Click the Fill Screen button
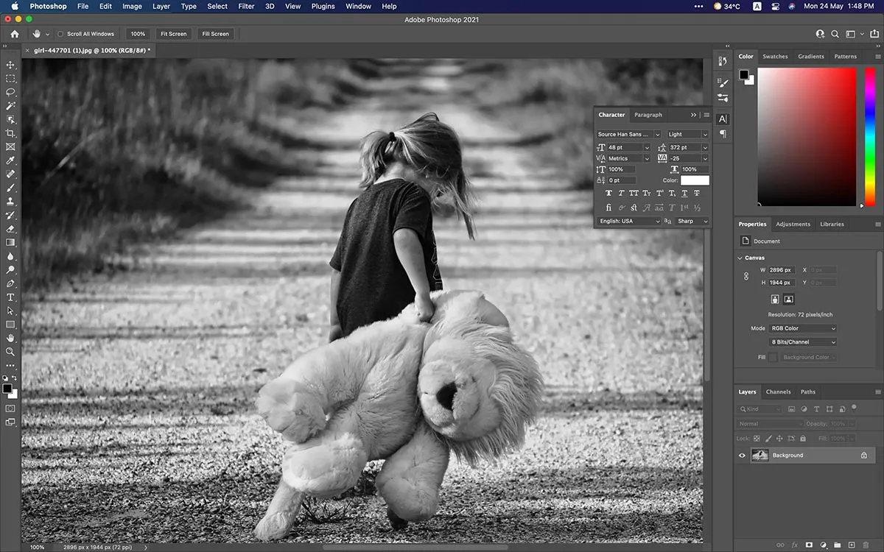This screenshot has width=884, height=552. coord(215,34)
